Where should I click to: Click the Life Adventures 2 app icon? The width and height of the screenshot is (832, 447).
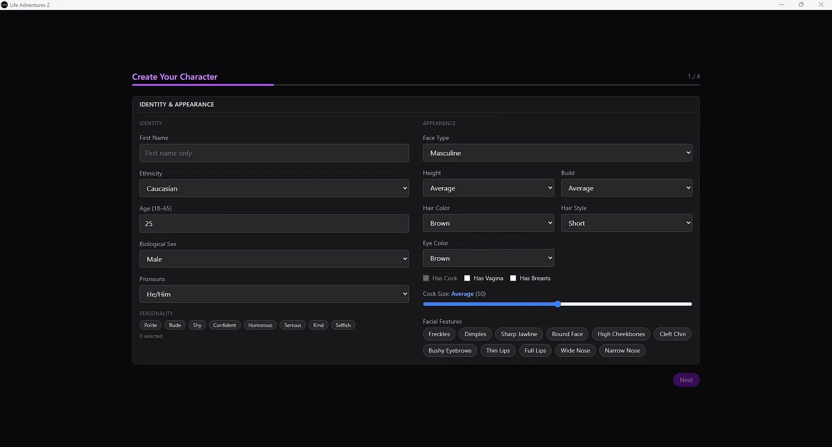click(4, 5)
